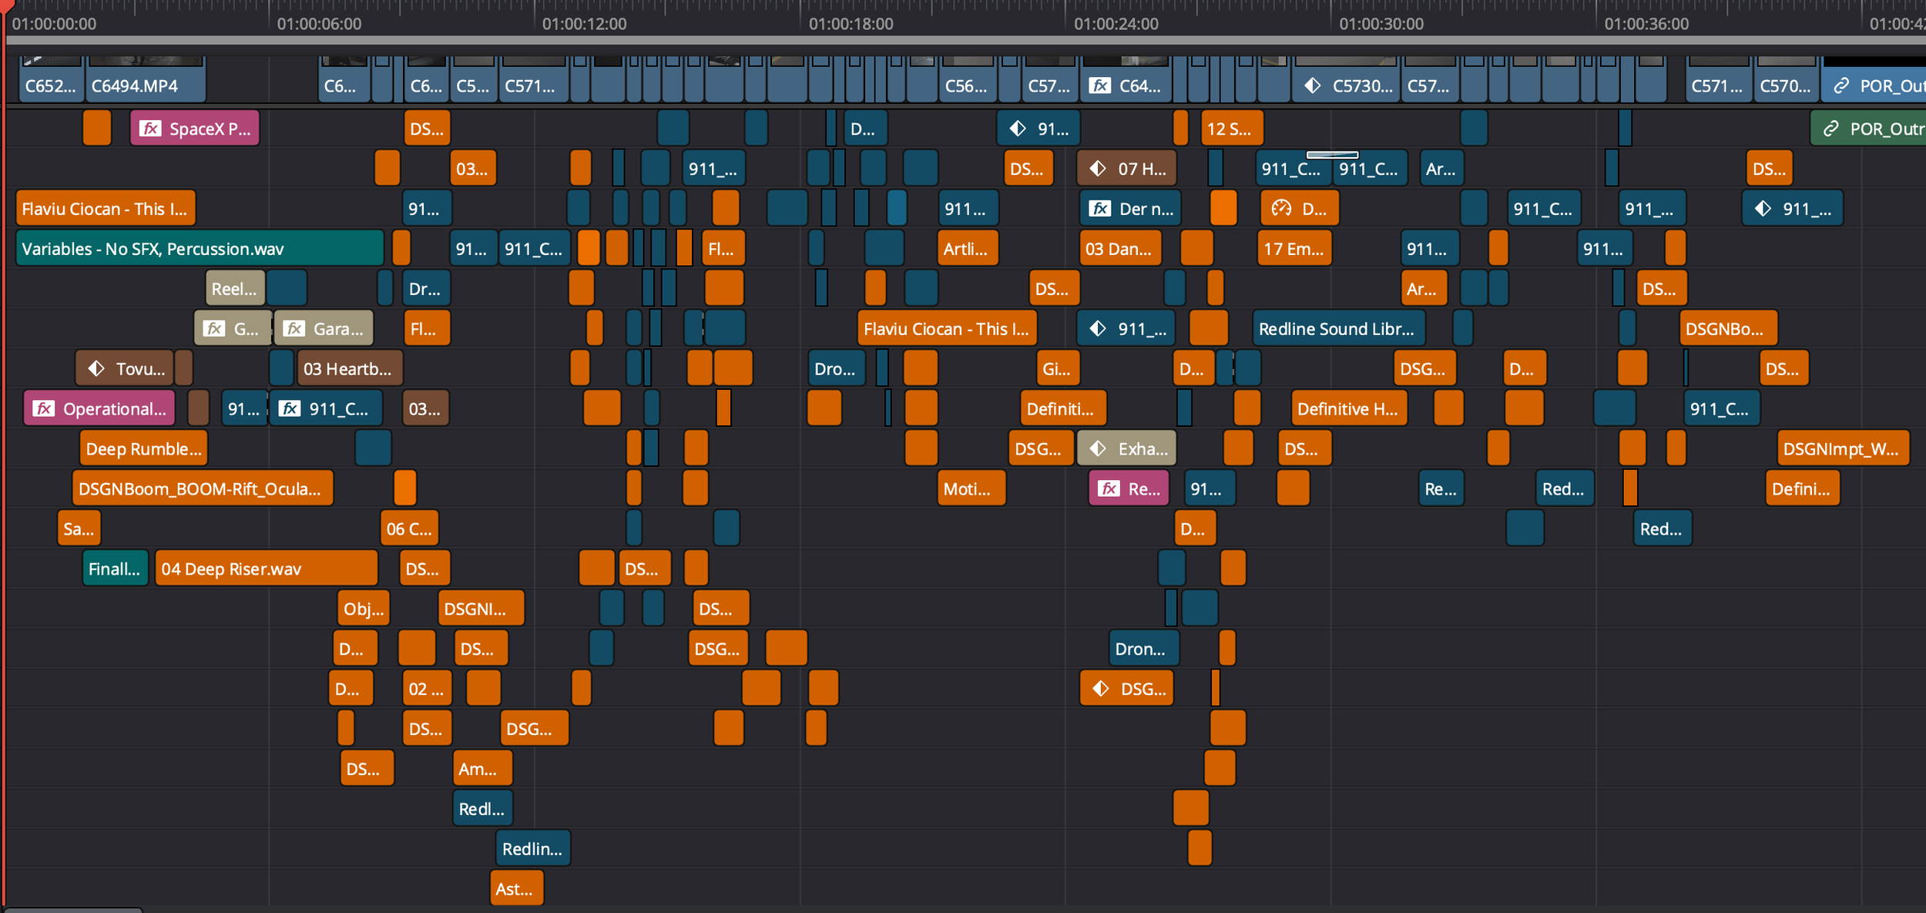
Task: Click fx badge on Operational... clip
Action: (x=44, y=408)
